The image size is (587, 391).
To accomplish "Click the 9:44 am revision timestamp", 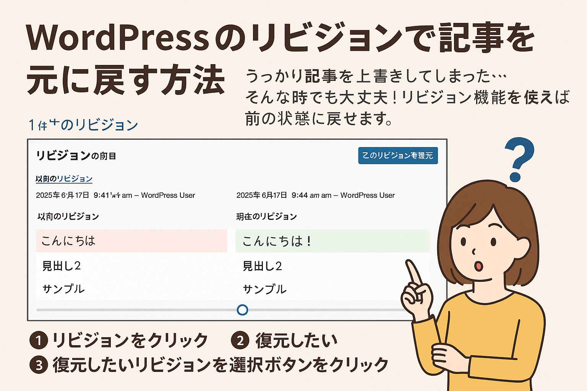I will pyautogui.click(x=316, y=195).
